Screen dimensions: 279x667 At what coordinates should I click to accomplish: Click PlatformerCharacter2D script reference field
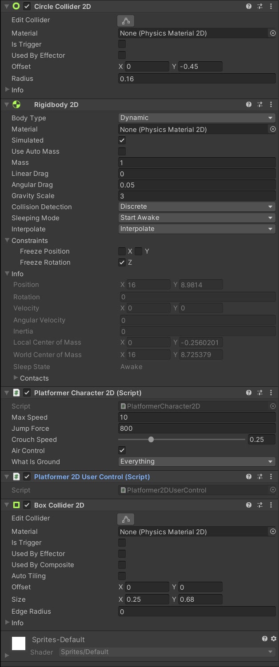[x=197, y=406]
